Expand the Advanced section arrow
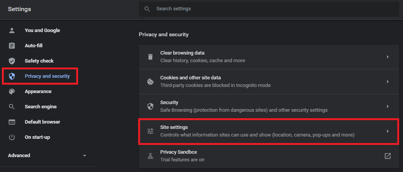The width and height of the screenshot is (403, 172). pos(84,156)
